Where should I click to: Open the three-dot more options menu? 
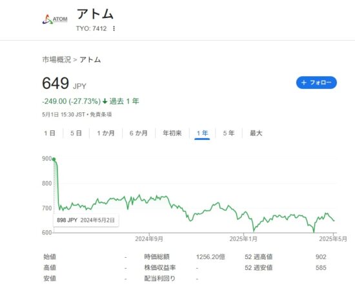(x=114, y=28)
